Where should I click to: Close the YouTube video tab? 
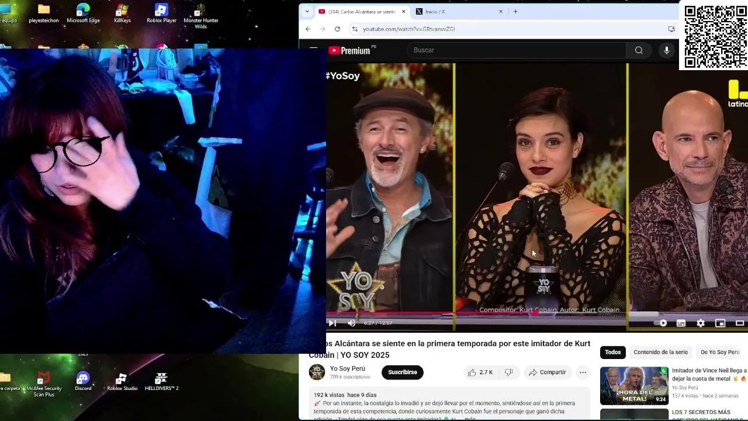point(403,12)
